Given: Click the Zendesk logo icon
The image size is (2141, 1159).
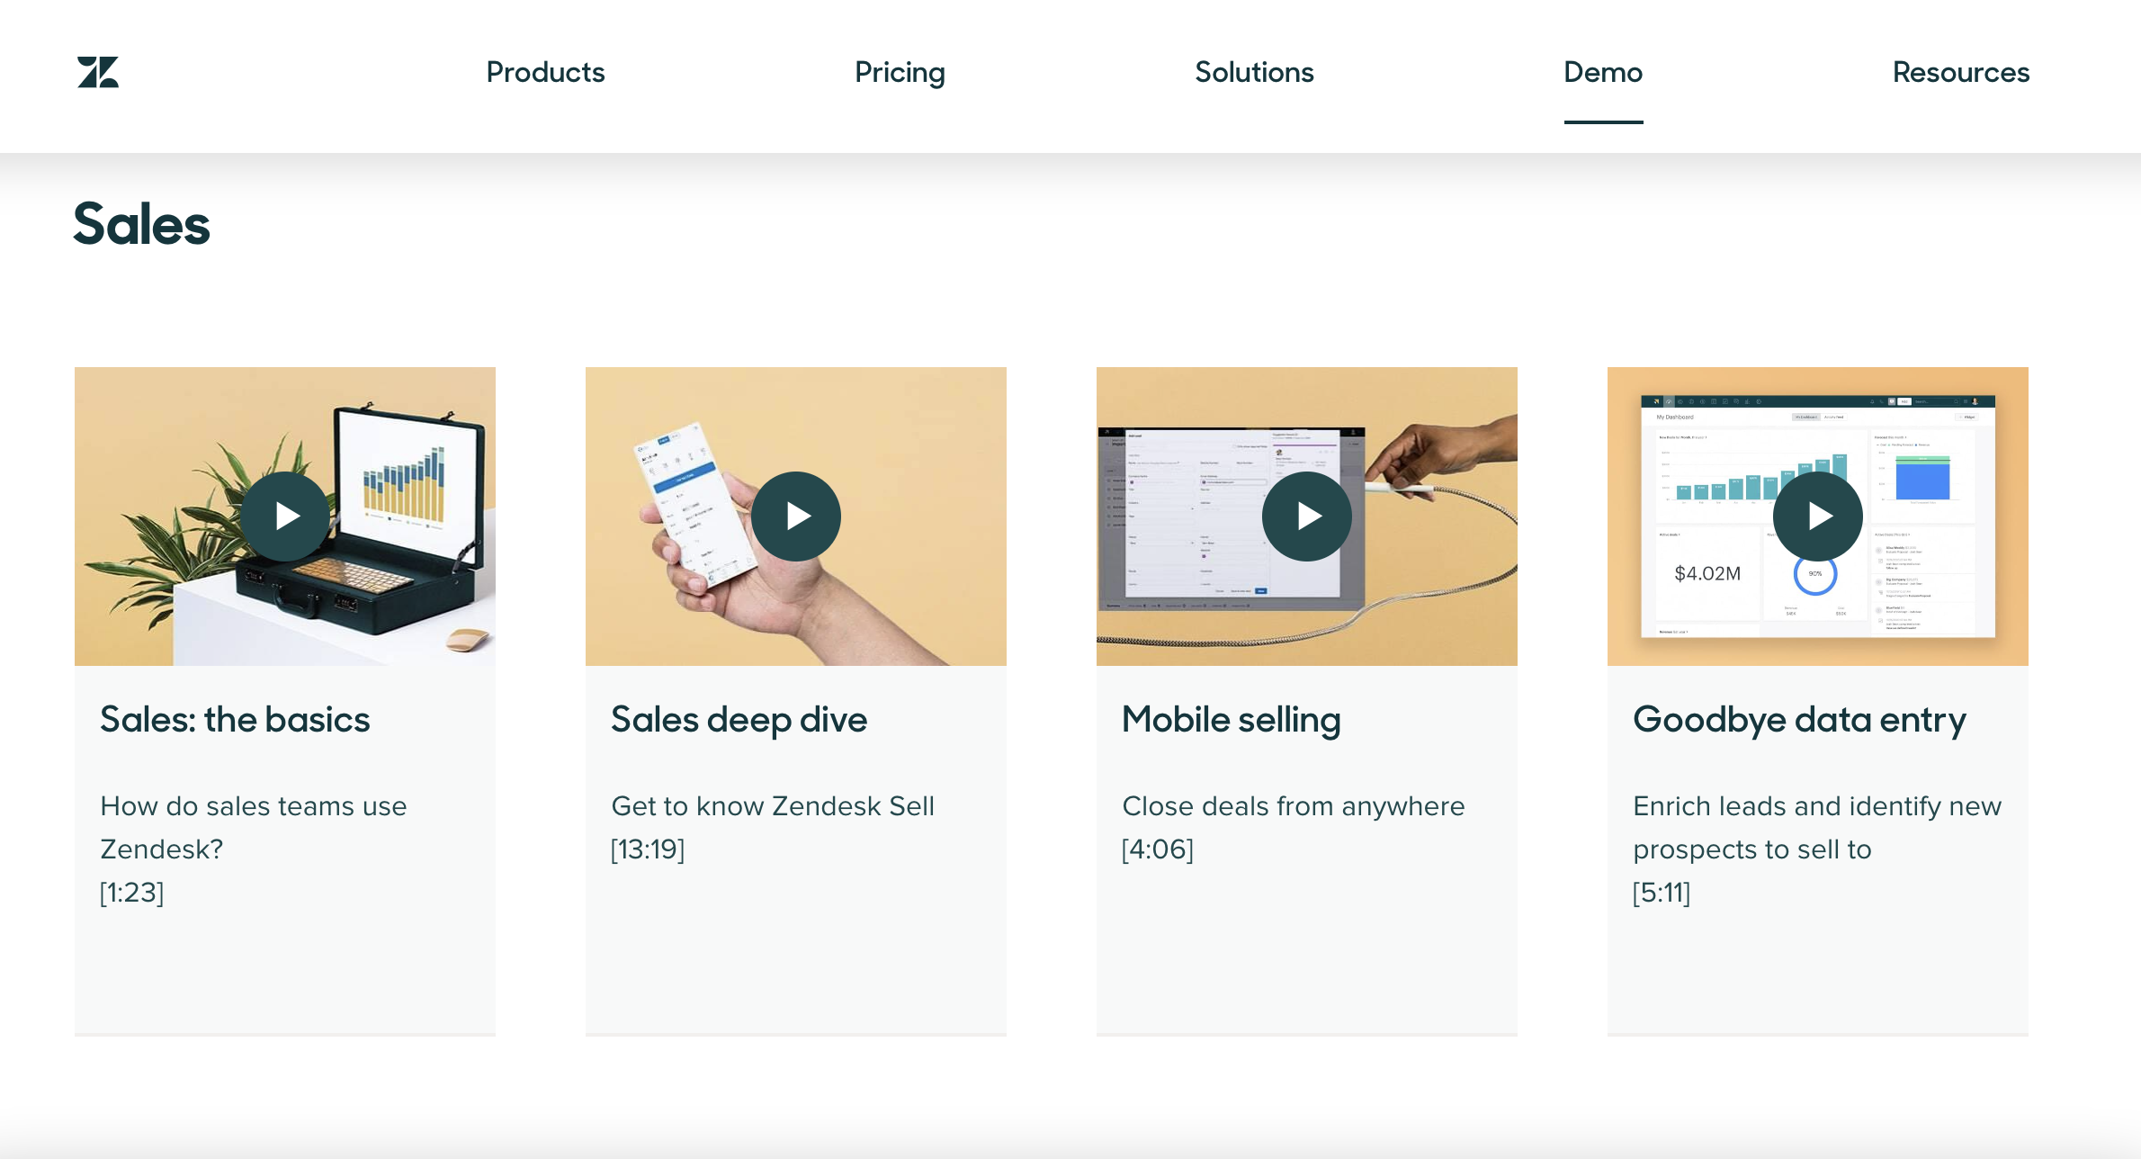Looking at the screenshot, I should coord(98,72).
